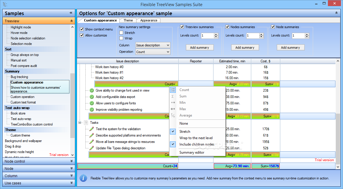The height and width of the screenshot is (189, 343).
Task: Switch to the Appearance tab
Action: (x=149, y=20)
